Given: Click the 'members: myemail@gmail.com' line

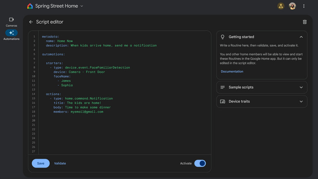Looking at the screenshot, I should (78, 112).
